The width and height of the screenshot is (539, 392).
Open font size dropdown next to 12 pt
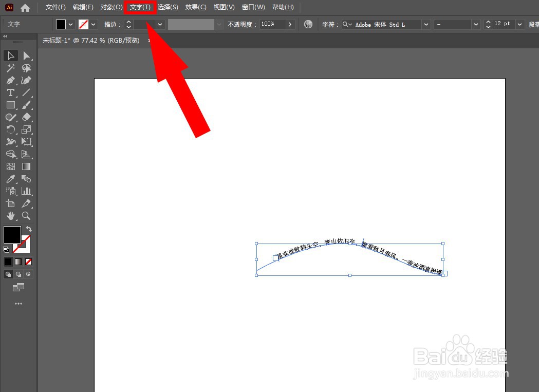[x=519, y=25]
